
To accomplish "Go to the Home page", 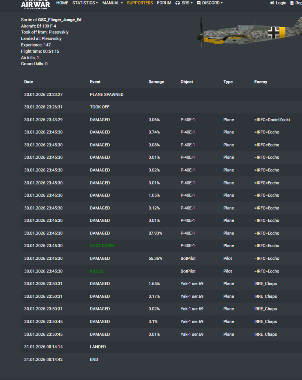I will [62, 3].
